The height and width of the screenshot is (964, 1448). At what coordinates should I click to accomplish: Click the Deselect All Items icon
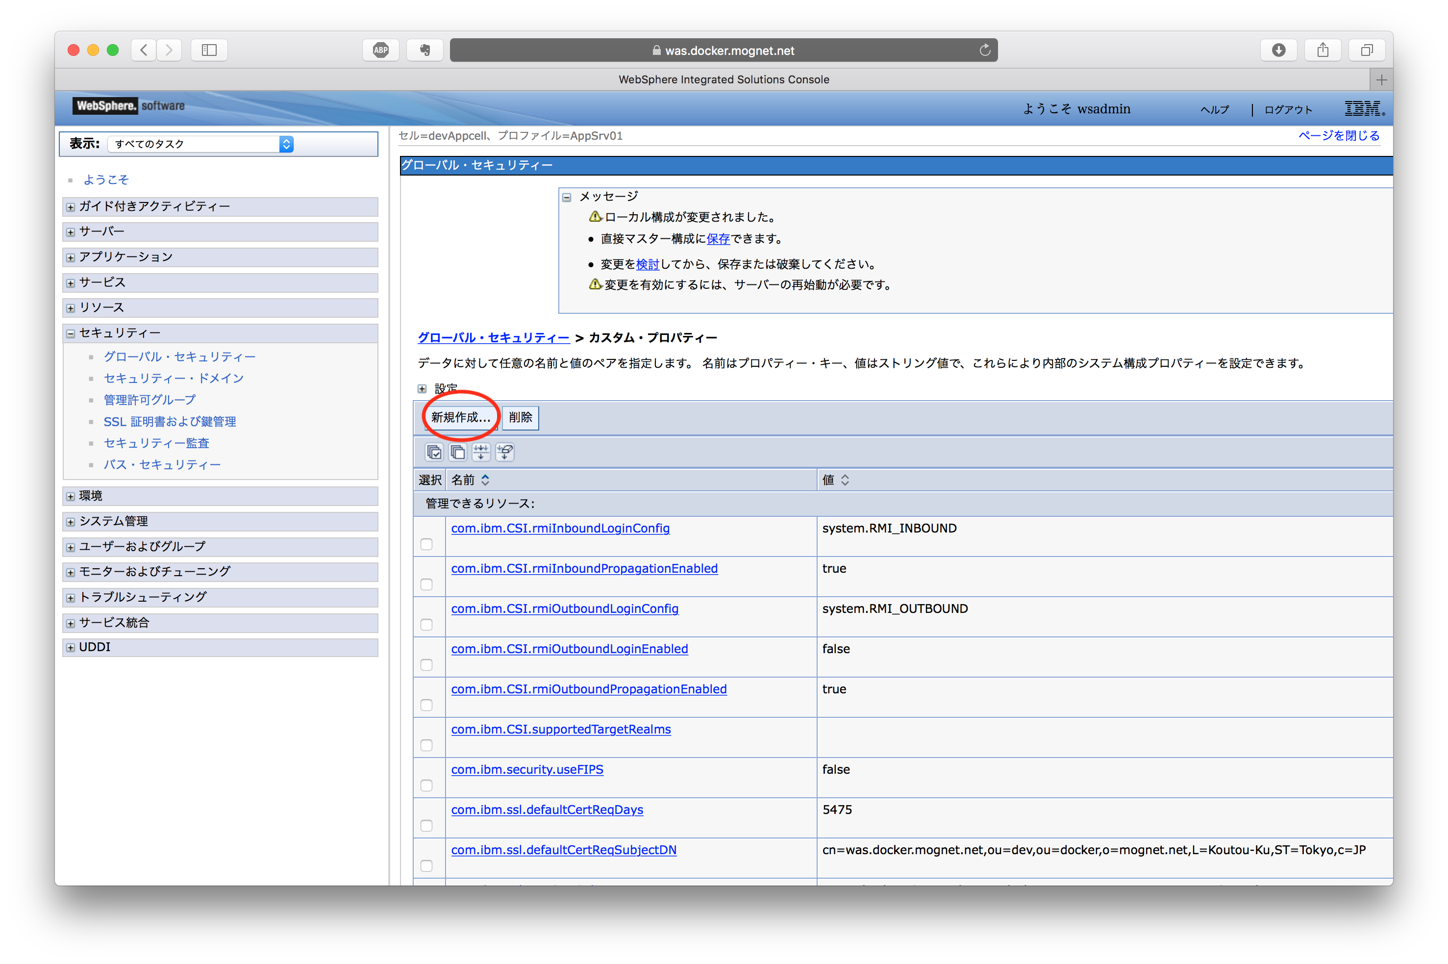point(457,452)
